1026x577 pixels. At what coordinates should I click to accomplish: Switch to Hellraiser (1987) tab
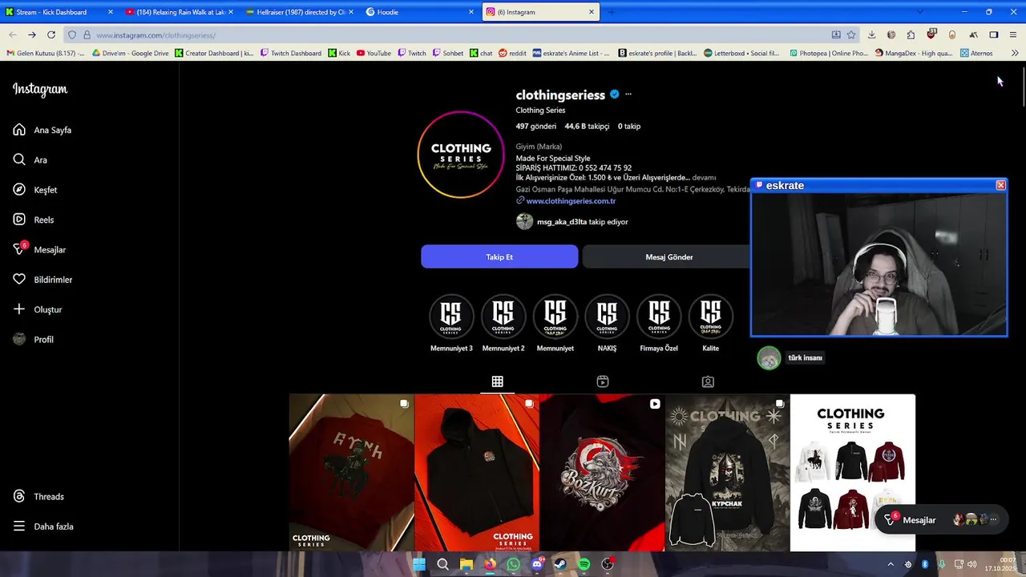301,12
